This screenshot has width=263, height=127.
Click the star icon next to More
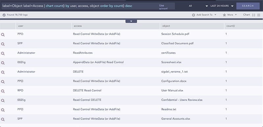tap(224, 15)
